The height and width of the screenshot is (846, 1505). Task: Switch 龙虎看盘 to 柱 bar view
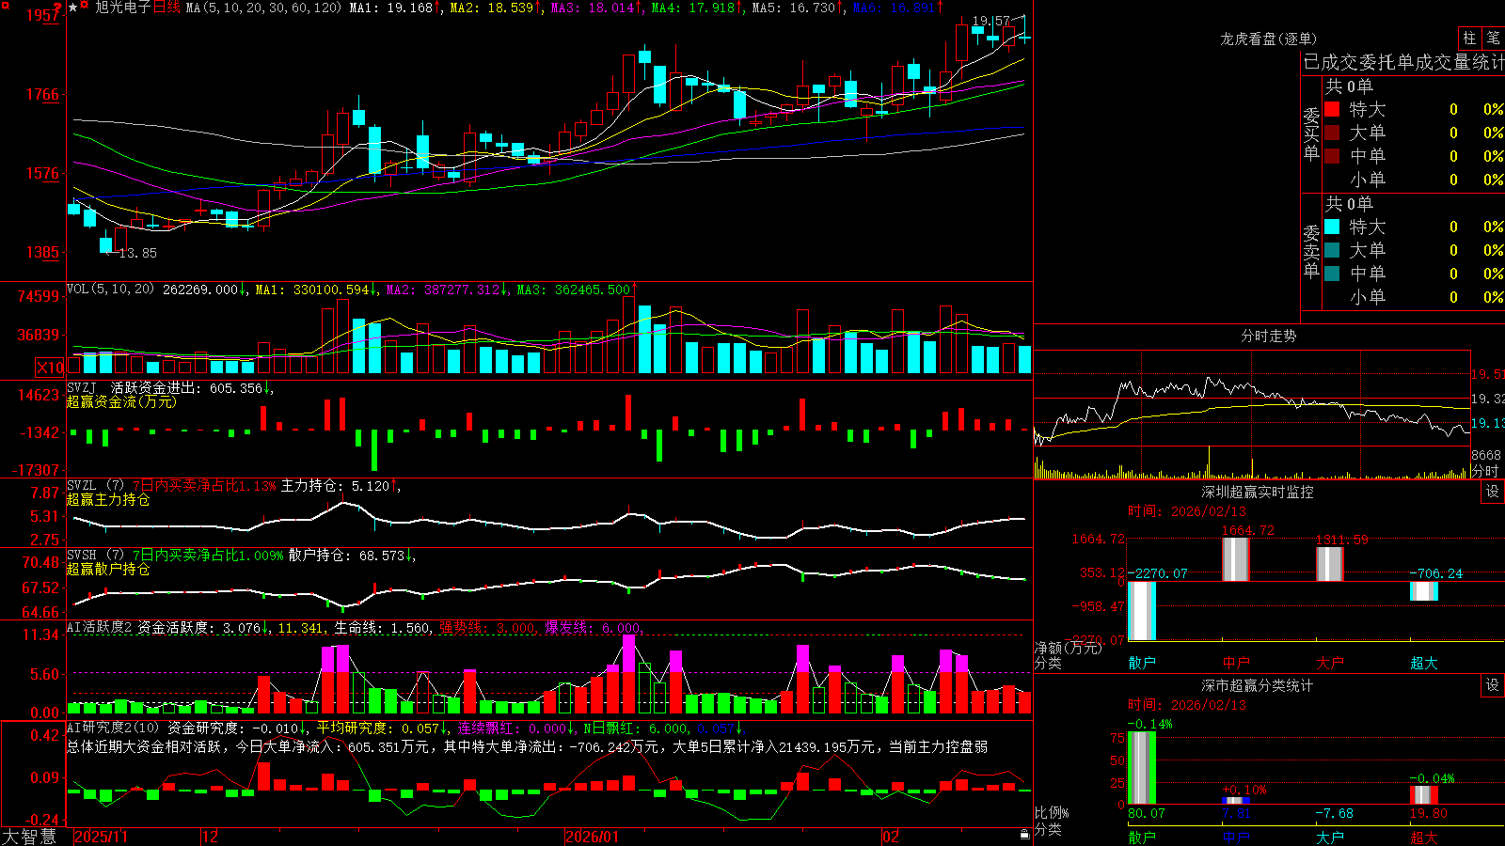(1469, 38)
